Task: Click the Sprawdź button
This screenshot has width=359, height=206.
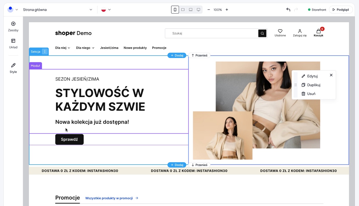Action: point(69,139)
